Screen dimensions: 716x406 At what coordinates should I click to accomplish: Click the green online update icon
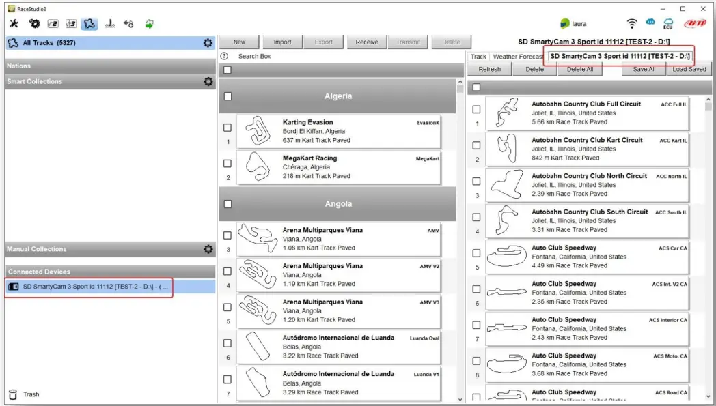(150, 24)
